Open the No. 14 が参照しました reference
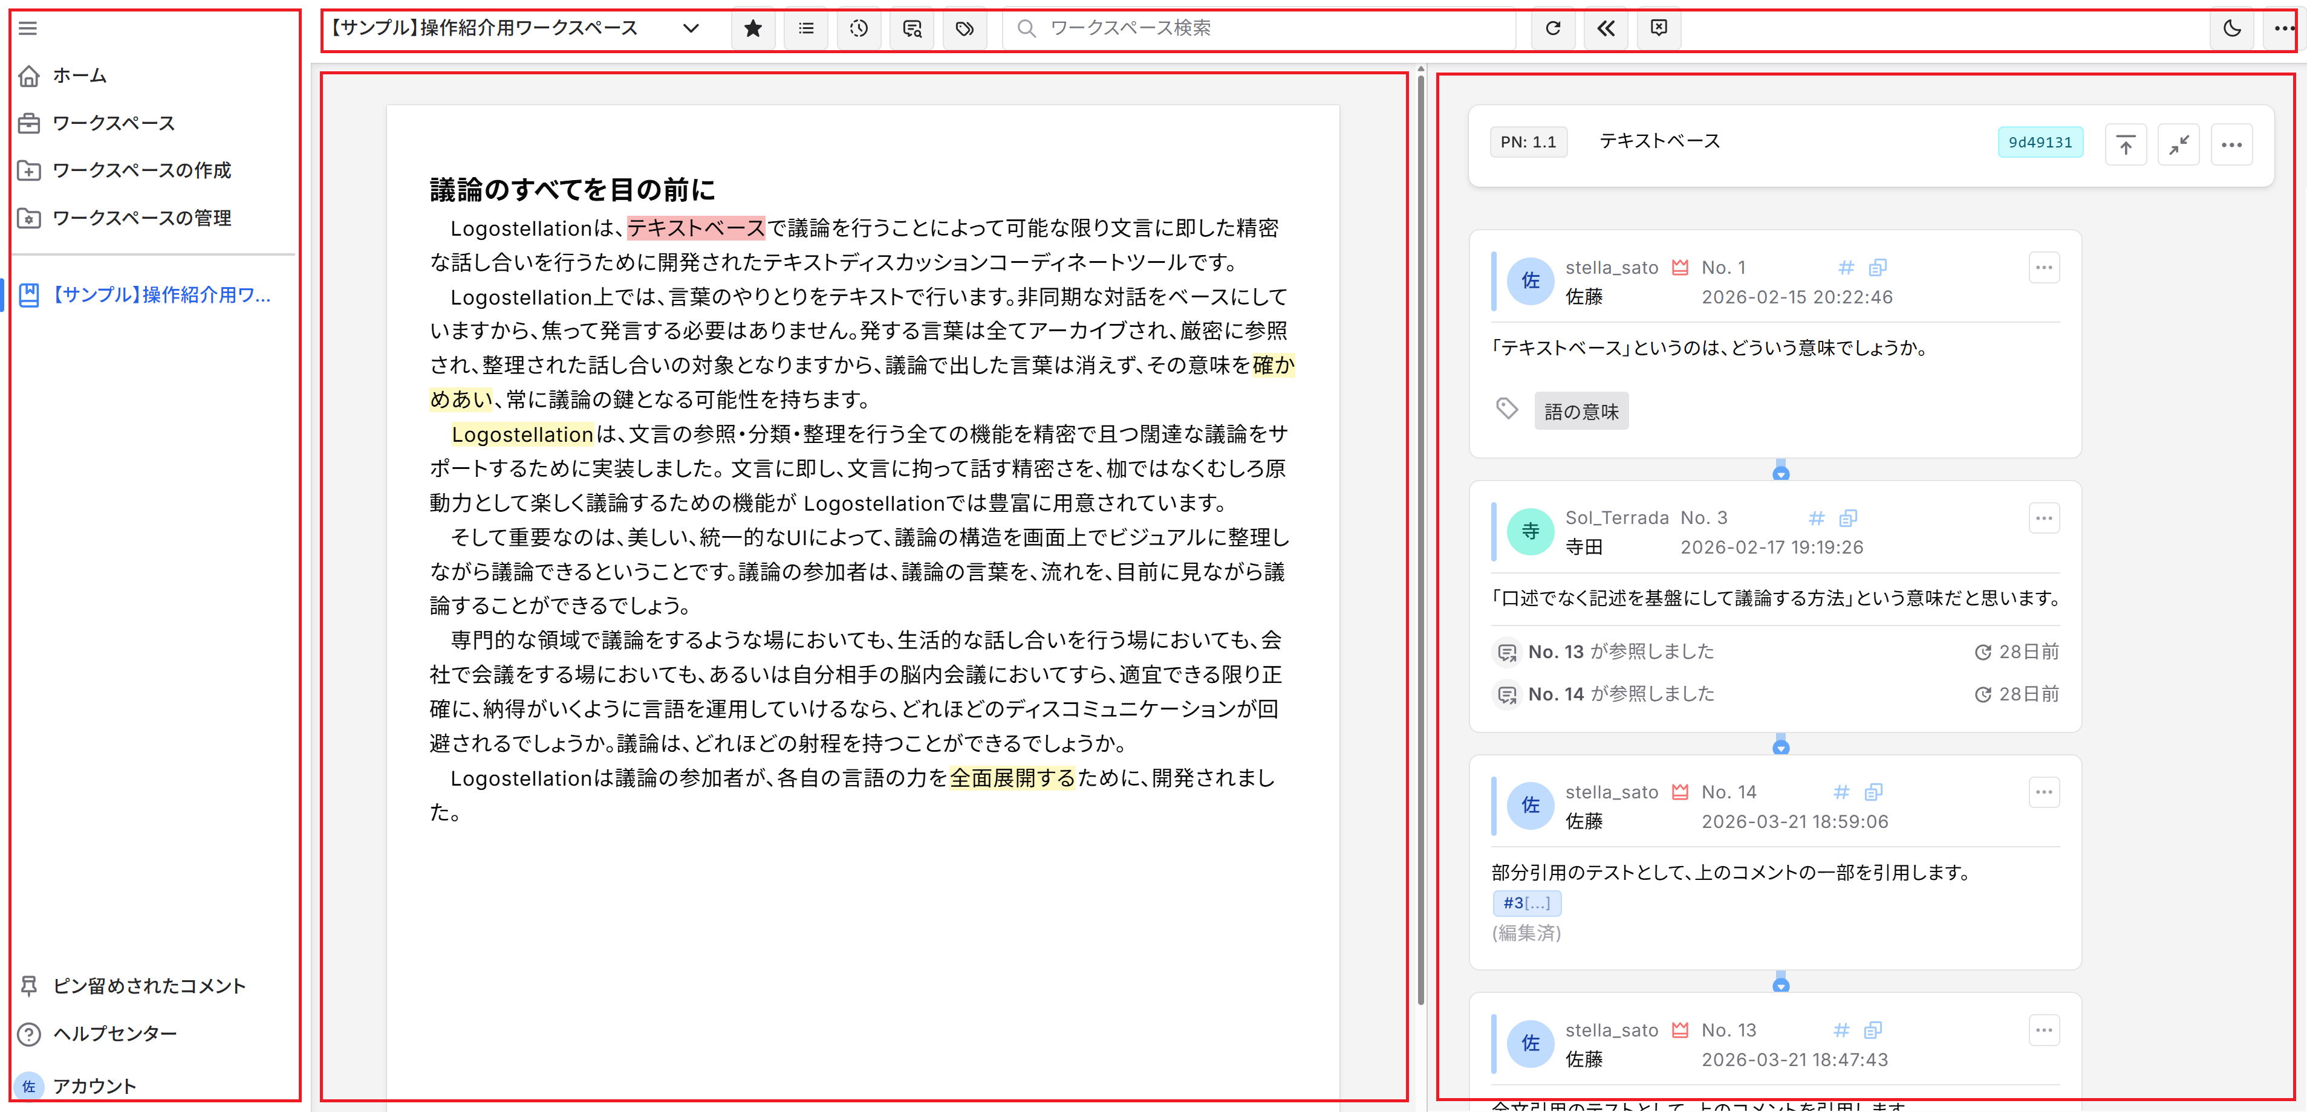 pos(1621,694)
